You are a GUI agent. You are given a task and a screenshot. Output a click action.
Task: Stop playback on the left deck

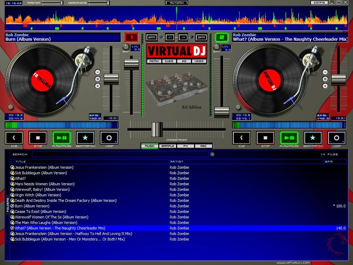click(x=38, y=138)
